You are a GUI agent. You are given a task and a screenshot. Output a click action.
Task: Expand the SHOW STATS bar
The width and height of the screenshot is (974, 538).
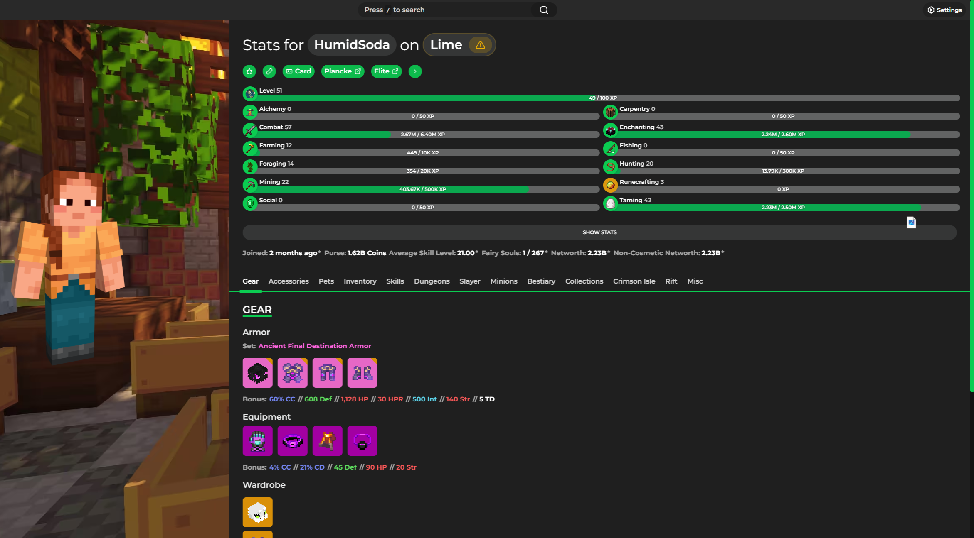click(x=599, y=232)
